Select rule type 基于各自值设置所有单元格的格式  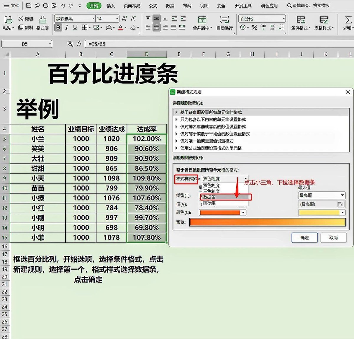click(261, 112)
